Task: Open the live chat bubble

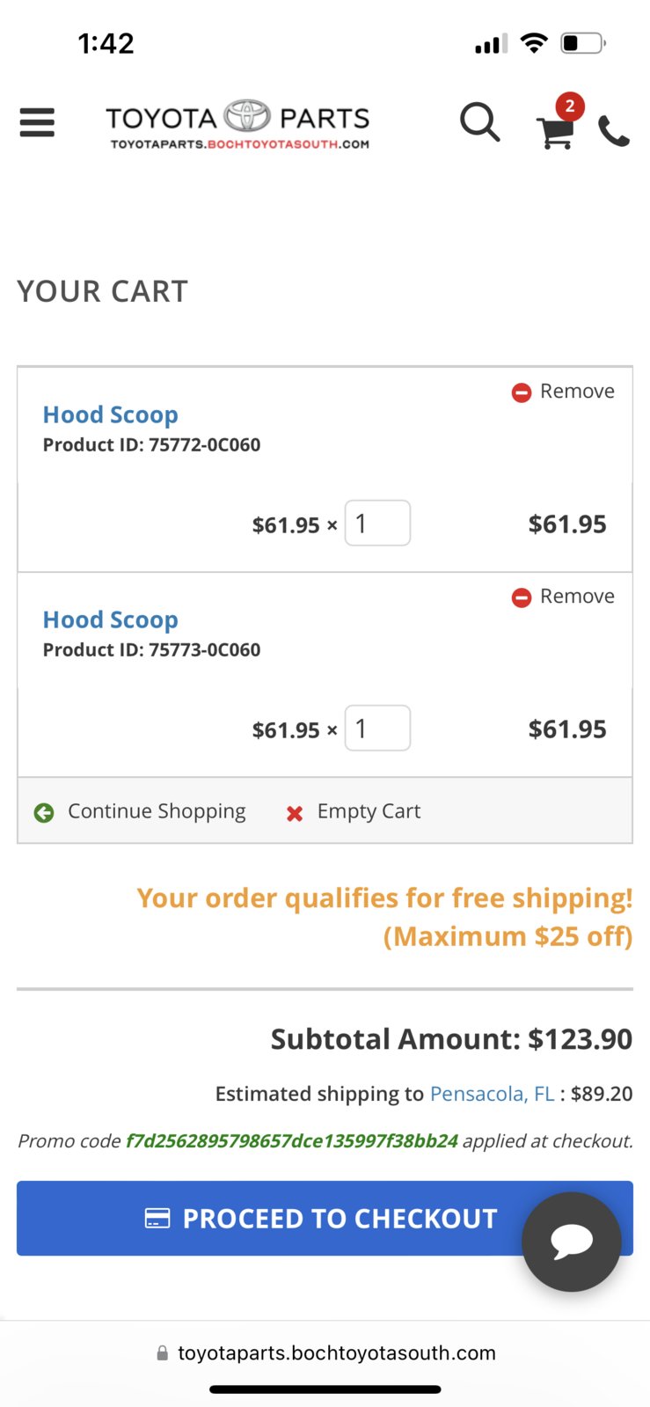Action: (x=572, y=1242)
